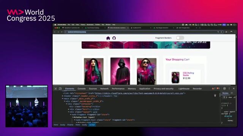Select the script breadcrumb in DevTools
This screenshot has width=243, height=136.
click(92, 125)
